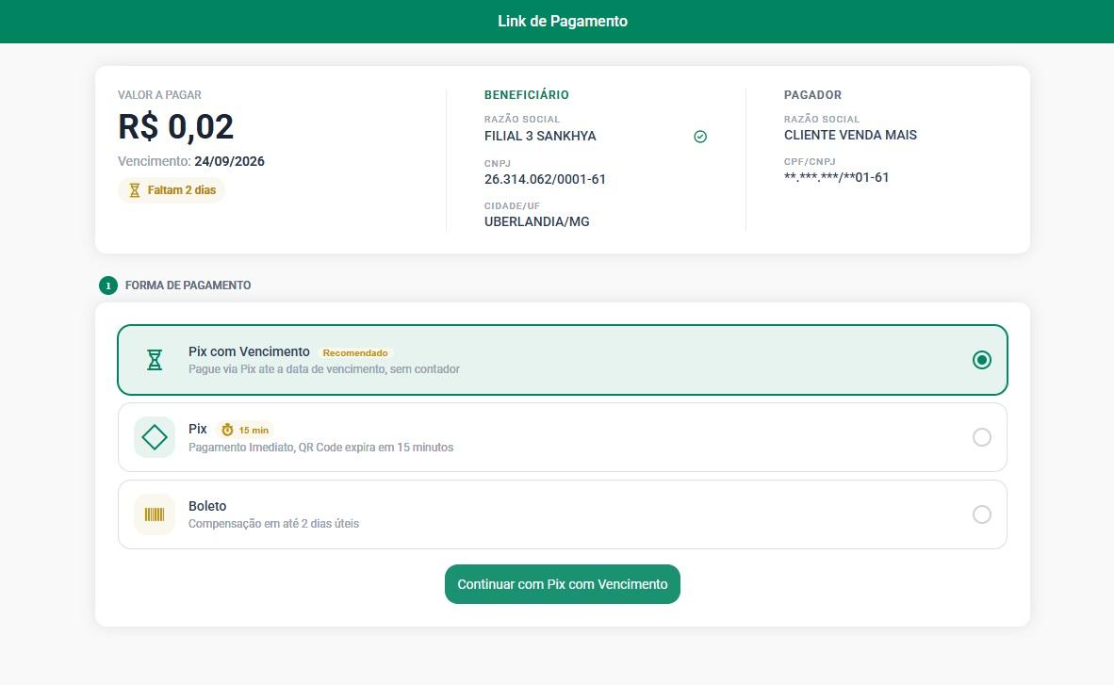The height and width of the screenshot is (685, 1114).
Task: Click the Boleto option title
Action: pos(207,506)
